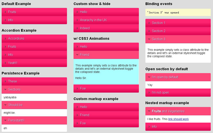Click the 'link should work' hyperlink

179,119
